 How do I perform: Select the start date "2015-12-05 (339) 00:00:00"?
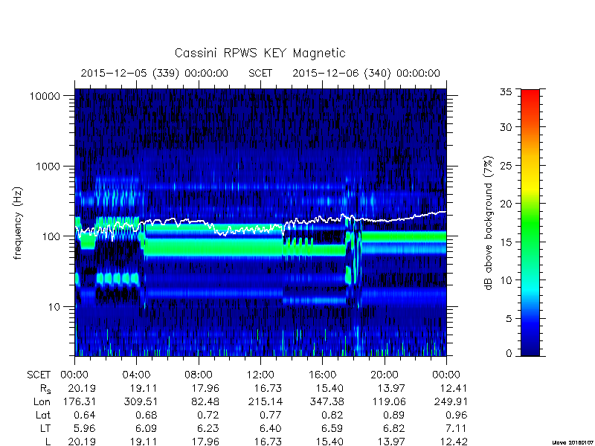[155, 73]
